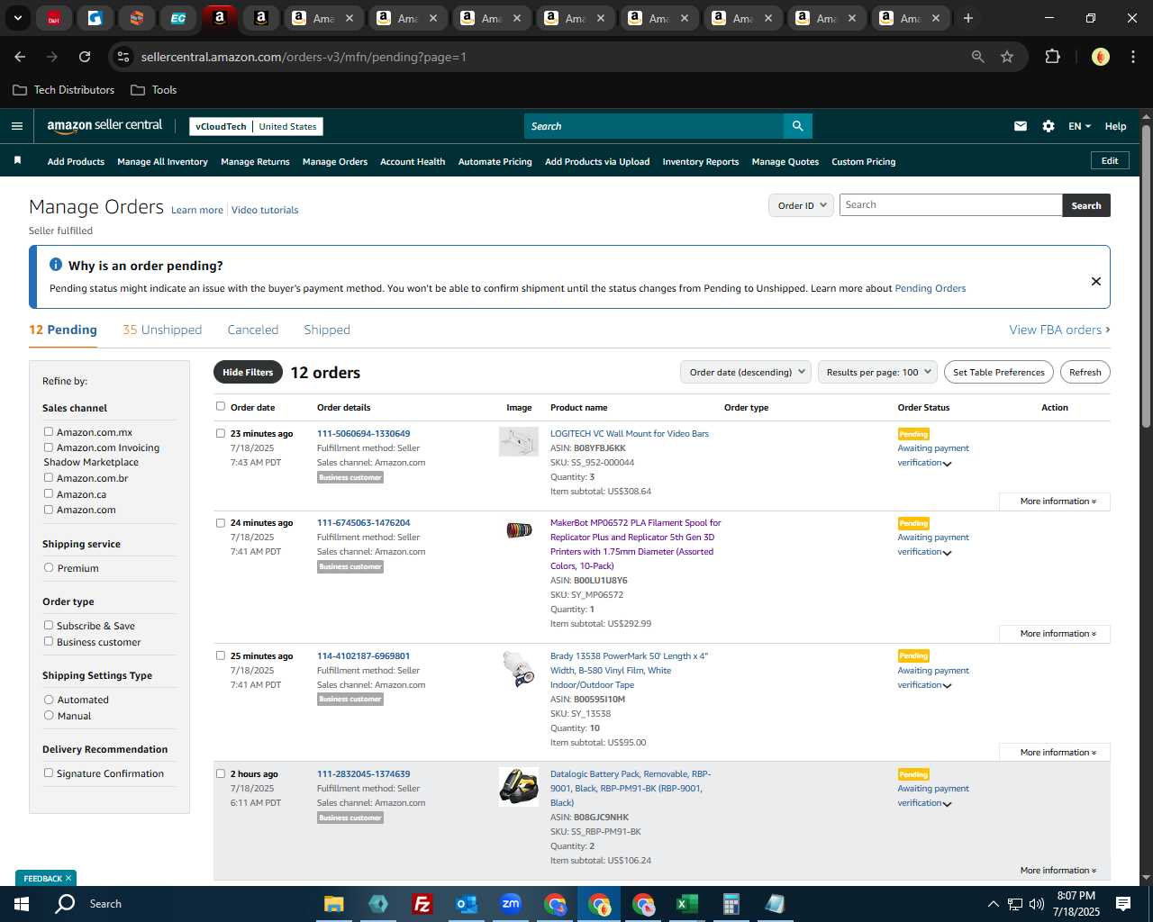The width and height of the screenshot is (1153, 922).
Task: Check the Signature Confirmation filter
Action: [x=49, y=773]
